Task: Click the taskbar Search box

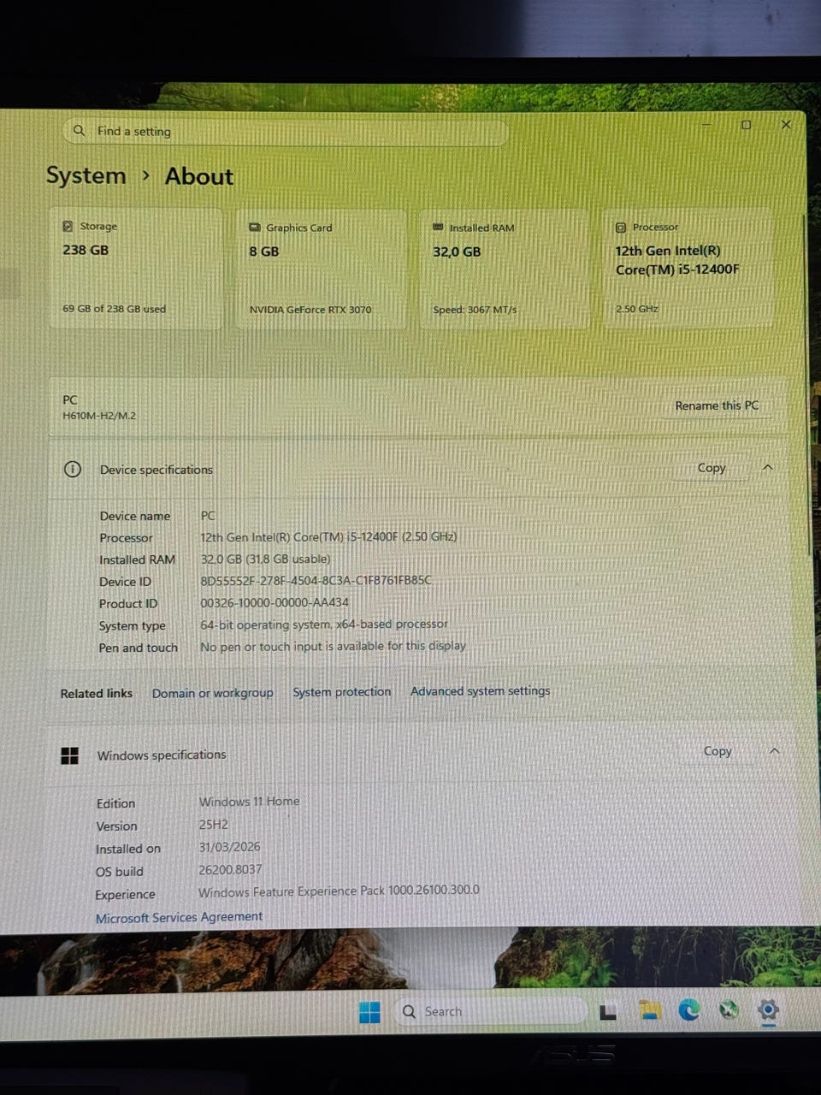Action: pos(491,1011)
